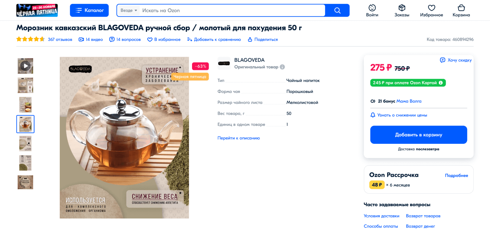Expand the Везде search scope dropdown

[129, 10]
